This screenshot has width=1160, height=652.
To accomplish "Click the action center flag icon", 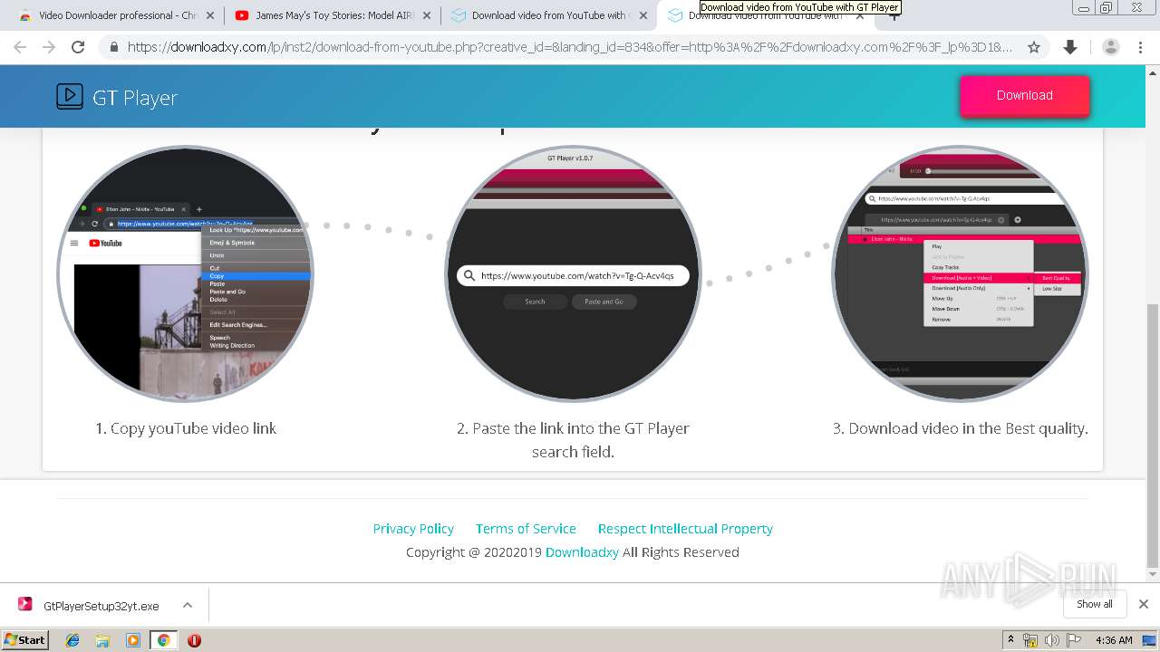I will tap(1073, 640).
